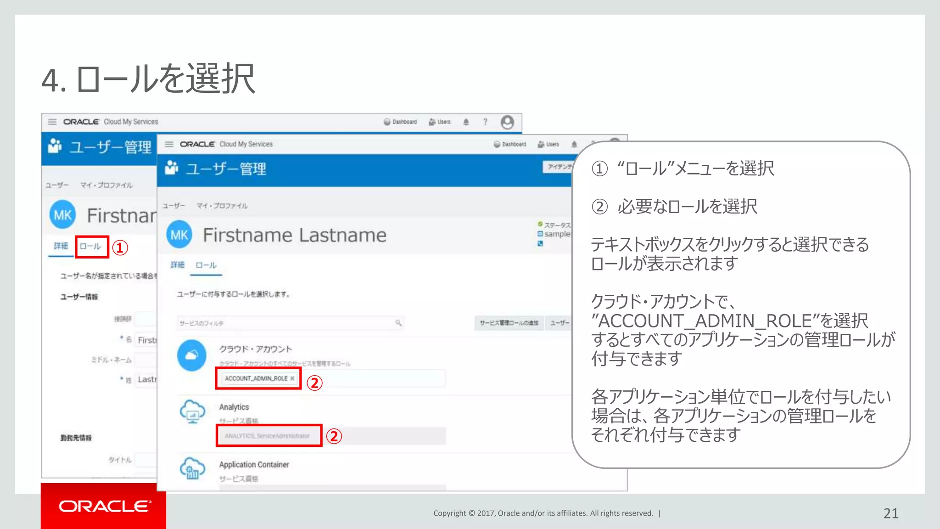Click MK avatar circle in front window

pos(179,235)
